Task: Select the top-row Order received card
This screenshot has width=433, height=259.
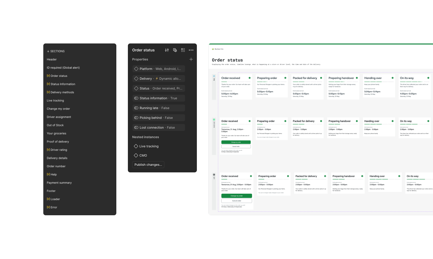Action: [x=236, y=87]
